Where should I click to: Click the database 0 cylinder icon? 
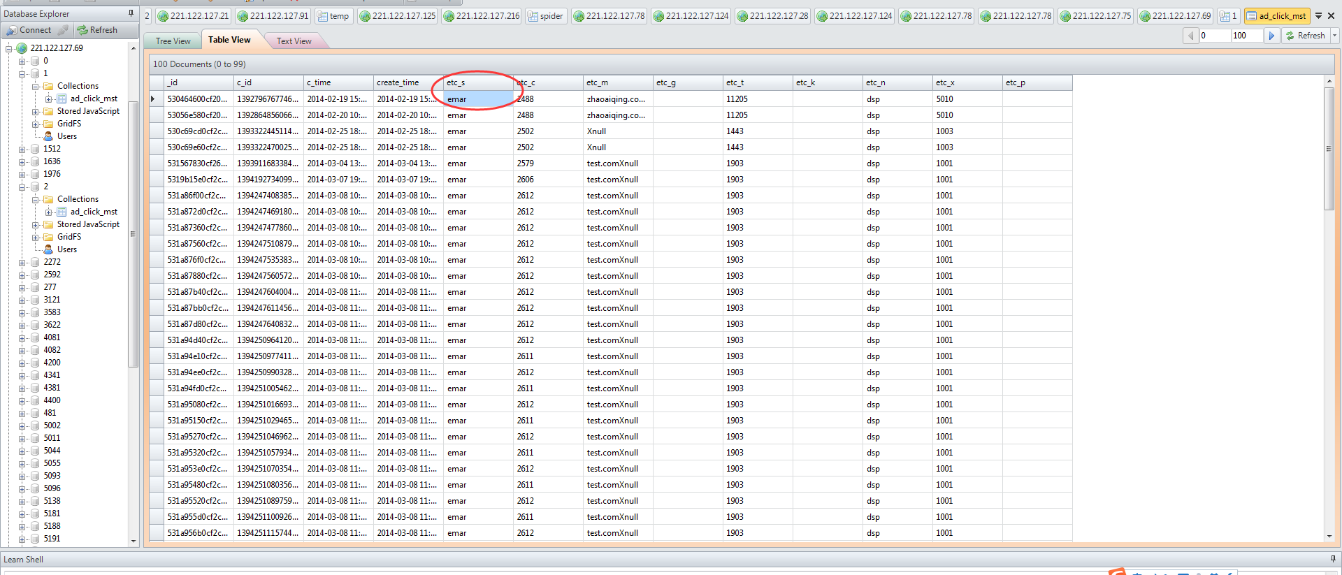pos(35,61)
